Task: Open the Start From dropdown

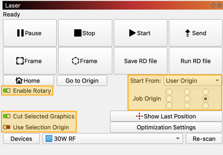Action: pos(192,81)
